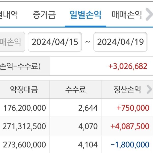Click the 손익-수수료 summary label

click(x=20, y=66)
